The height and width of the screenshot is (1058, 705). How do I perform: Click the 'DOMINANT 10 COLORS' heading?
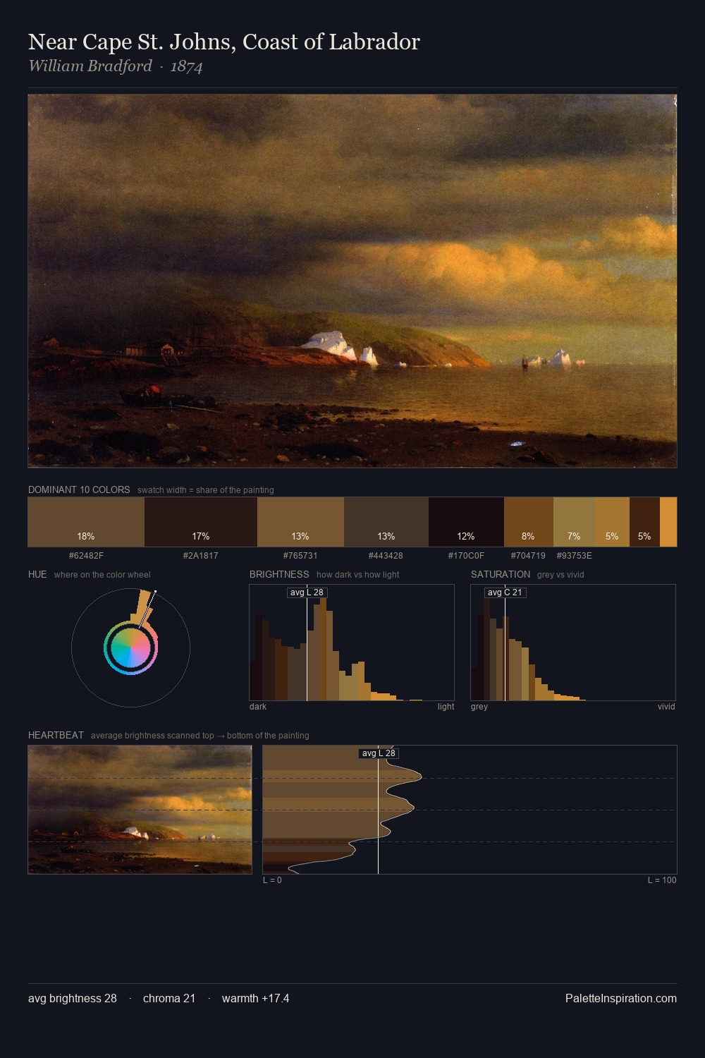point(79,490)
